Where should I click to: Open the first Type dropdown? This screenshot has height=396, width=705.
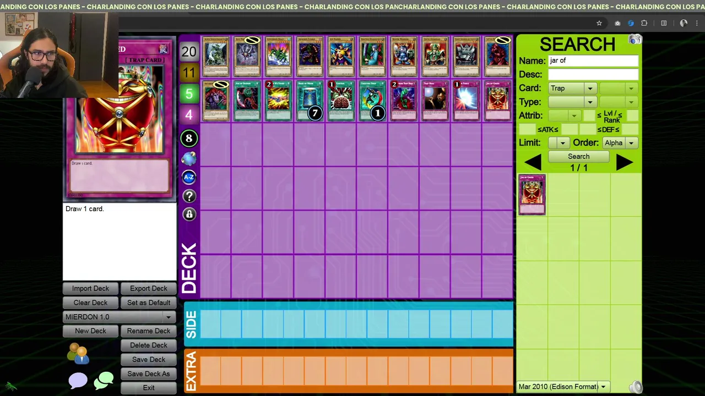(x=572, y=102)
